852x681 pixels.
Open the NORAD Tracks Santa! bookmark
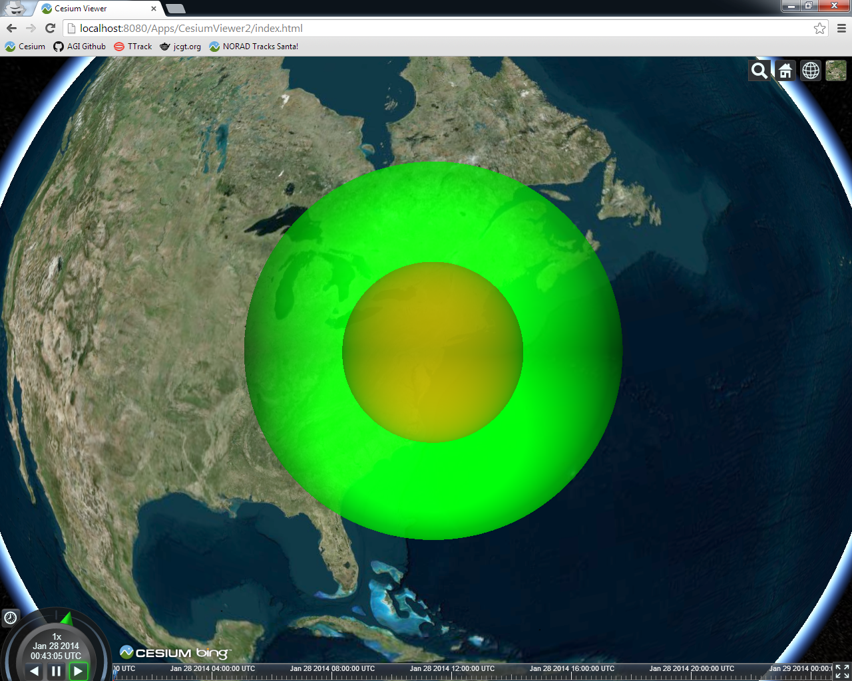[254, 47]
